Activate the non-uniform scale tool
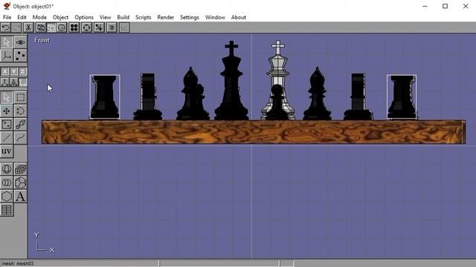 pos(7,125)
